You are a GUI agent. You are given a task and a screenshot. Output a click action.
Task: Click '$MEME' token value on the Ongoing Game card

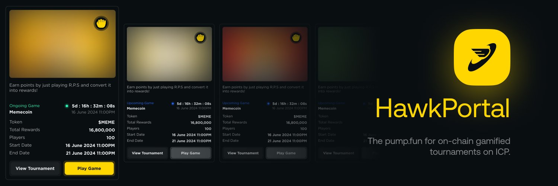tap(106, 122)
